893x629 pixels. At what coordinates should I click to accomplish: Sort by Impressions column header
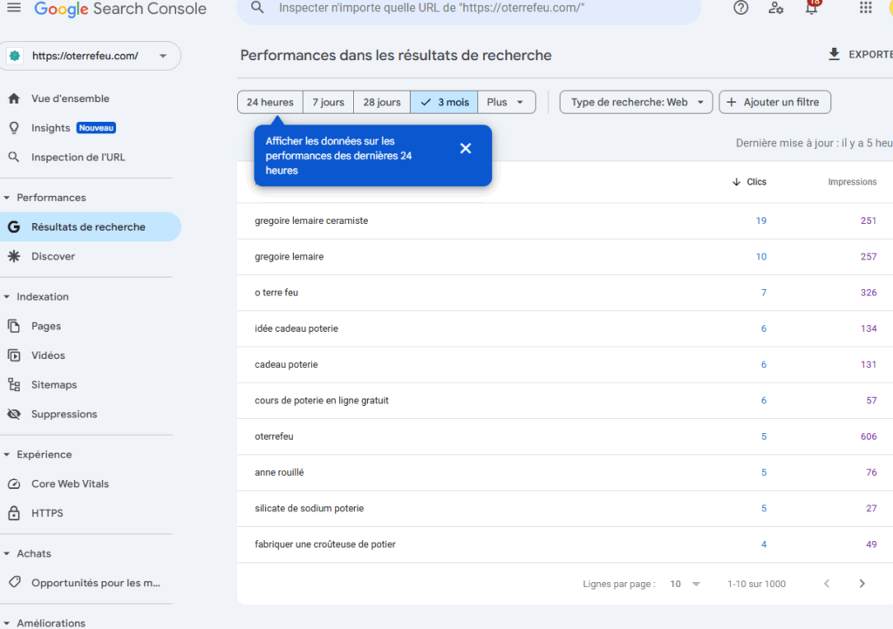852,182
